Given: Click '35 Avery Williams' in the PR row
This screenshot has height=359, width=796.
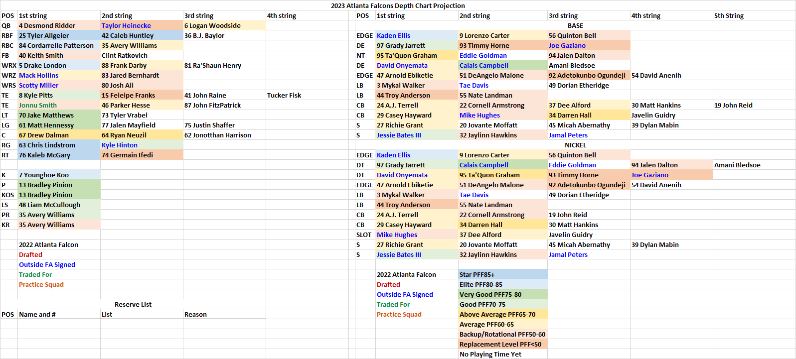Looking at the screenshot, I should coord(59,215).
